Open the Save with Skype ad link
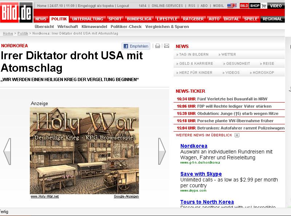The height and width of the screenshot is (216, 291). point(201,174)
